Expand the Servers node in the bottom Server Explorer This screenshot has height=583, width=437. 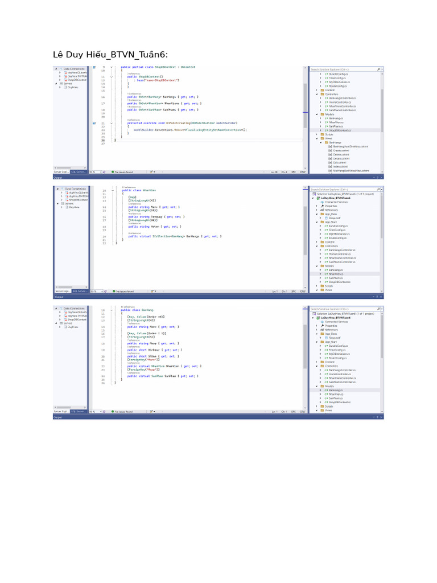[x=56, y=323]
